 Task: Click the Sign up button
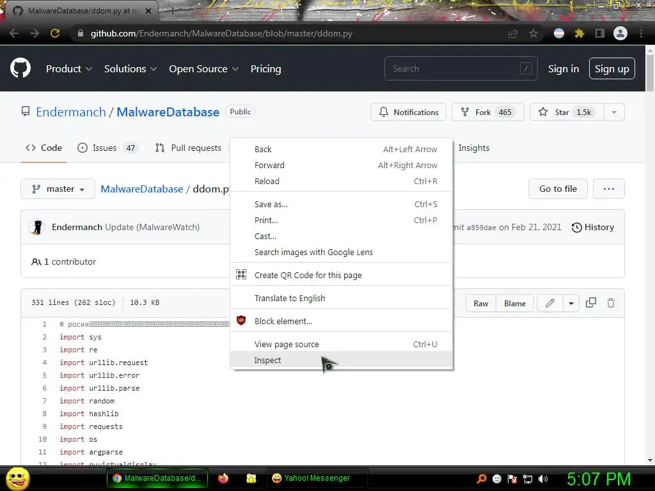click(x=612, y=69)
